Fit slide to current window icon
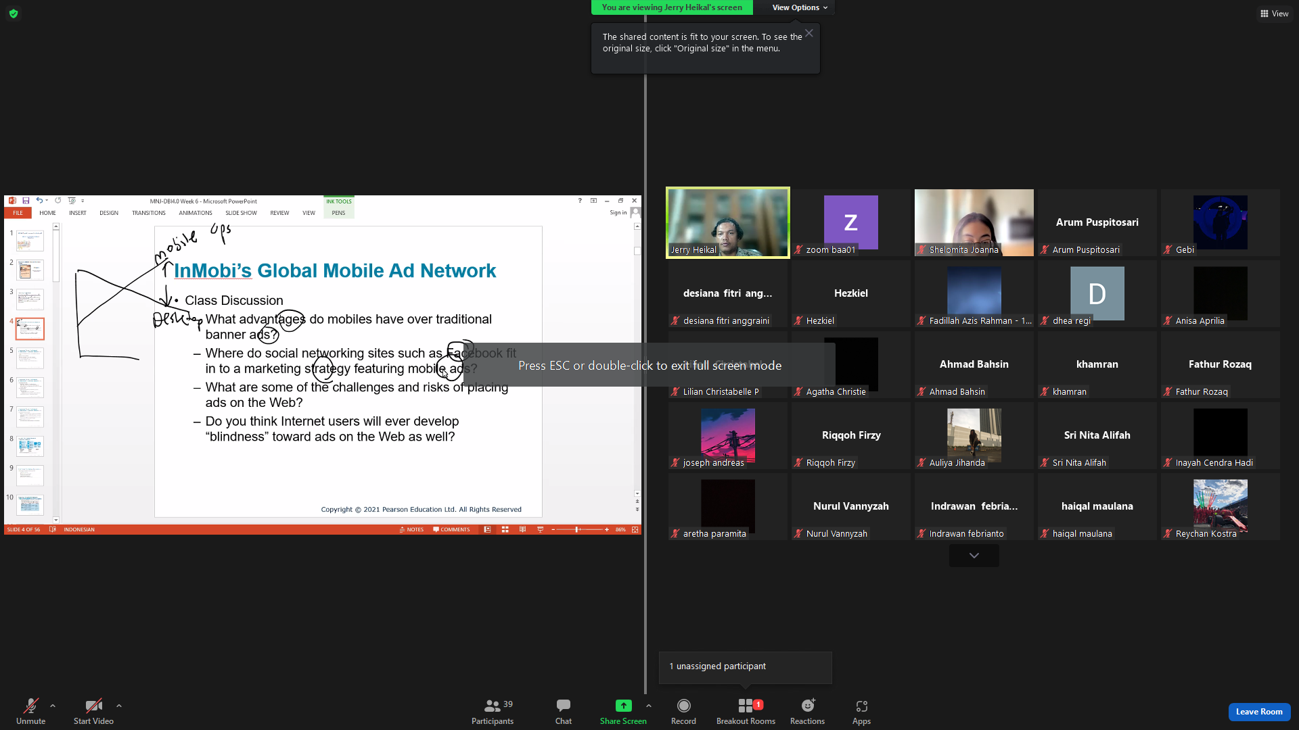This screenshot has height=730, width=1299. coord(635,530)
